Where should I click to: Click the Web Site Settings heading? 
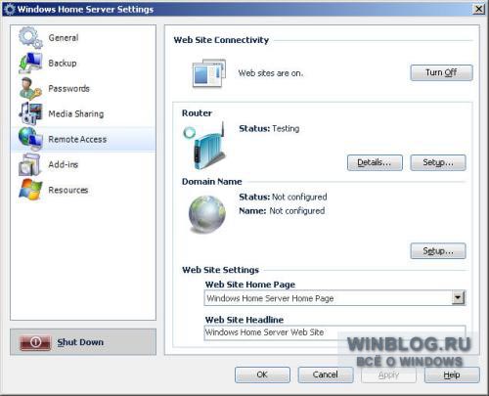[x=220, y=270]
